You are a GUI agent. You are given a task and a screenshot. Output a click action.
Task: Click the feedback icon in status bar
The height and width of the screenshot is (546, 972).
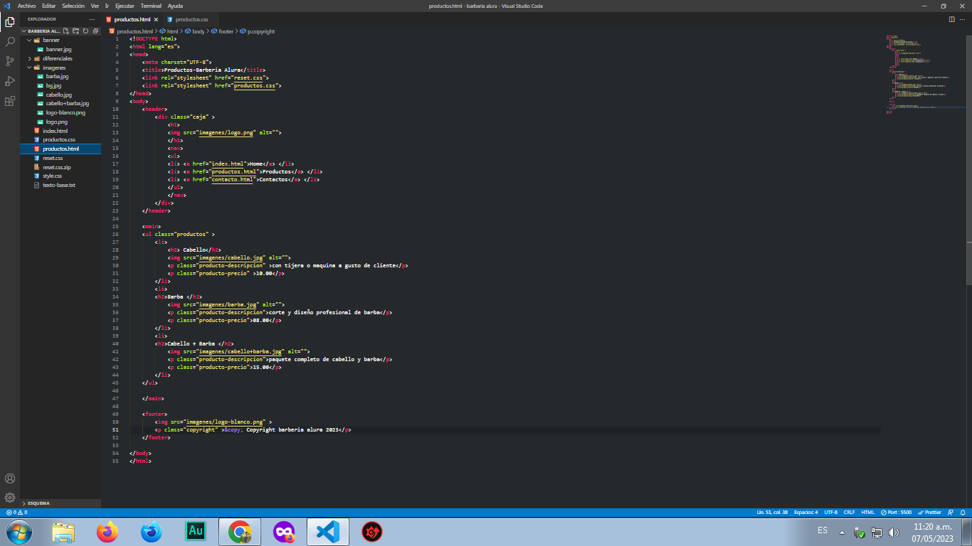951,512
